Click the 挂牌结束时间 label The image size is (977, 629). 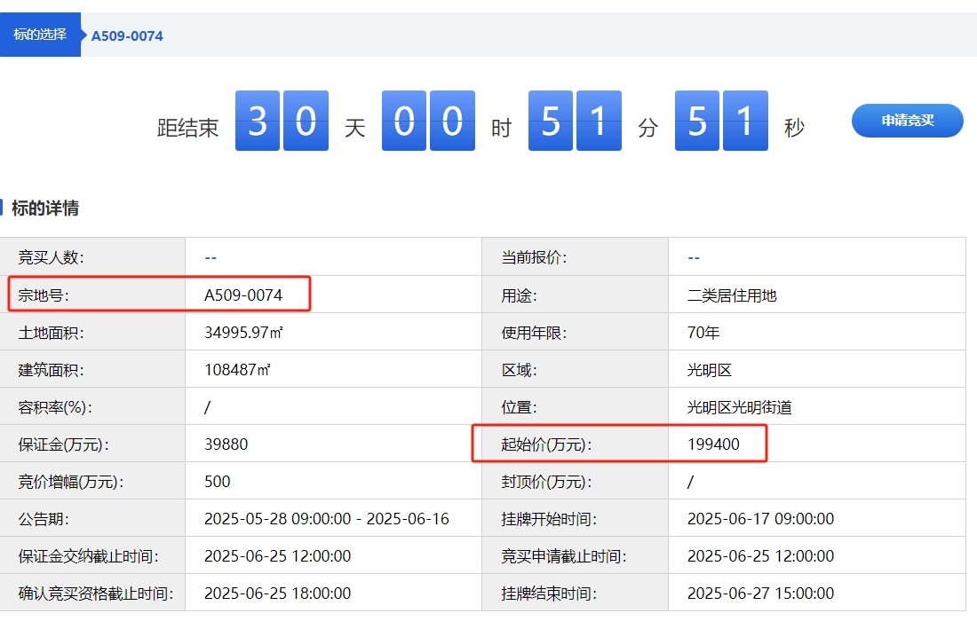coord(549,594)
